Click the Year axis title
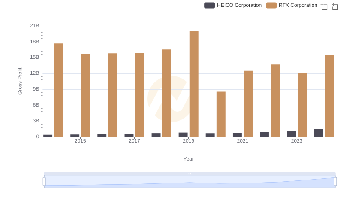This screenshot has width=343, height=198. pos(188,159)
